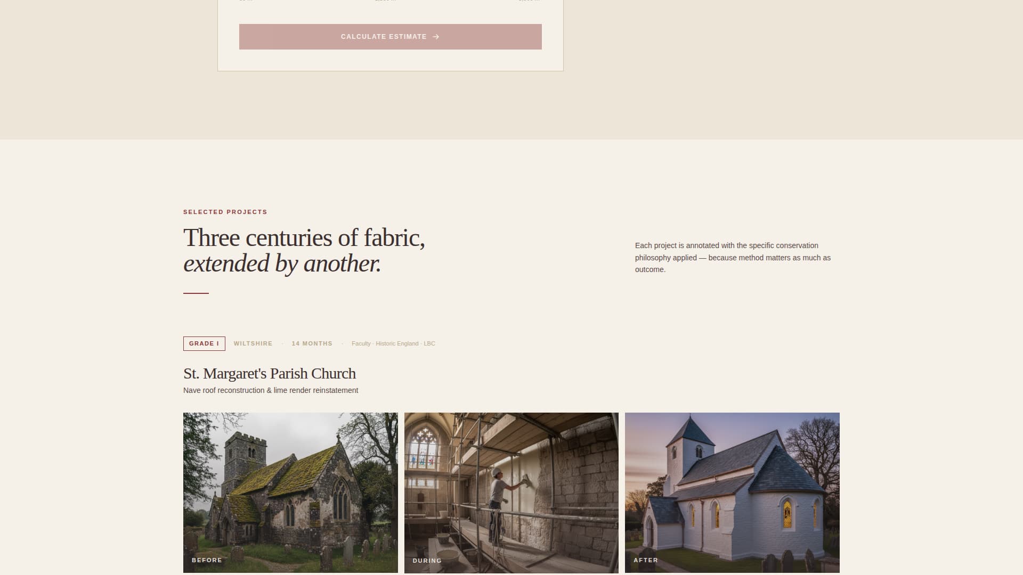The image size is (1023, 575).
Task: Click the paragraph about conservation philosophy
Action: click(733, 258)
